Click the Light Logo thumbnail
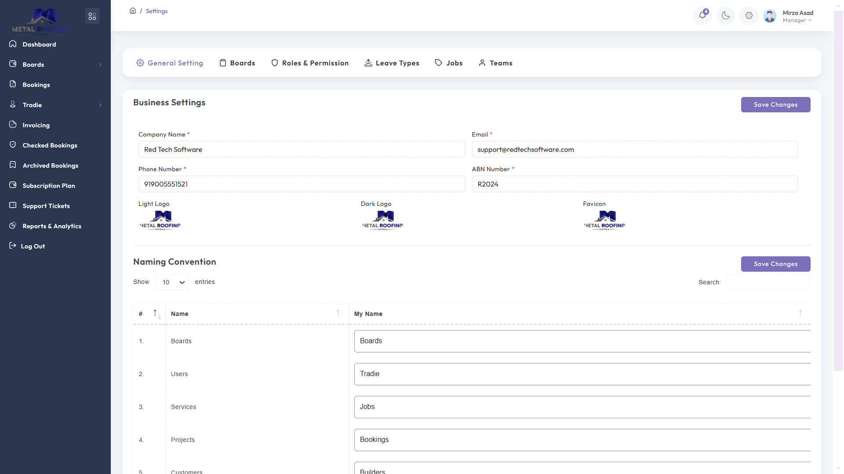Image resolution: width=844 pixels, height=474 pixels. 160,220
